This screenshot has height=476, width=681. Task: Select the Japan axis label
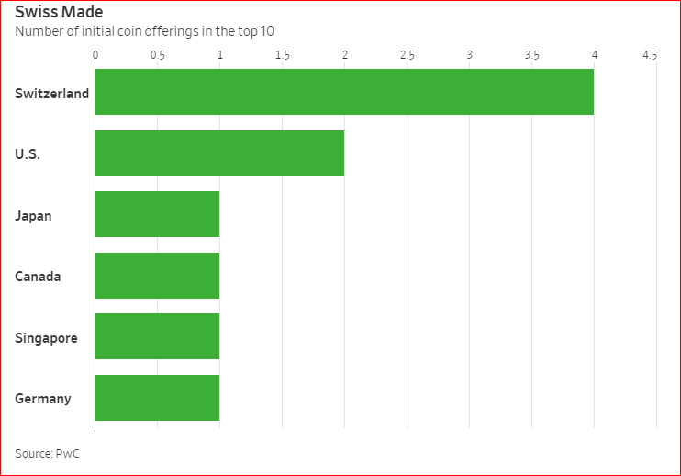tap(33, 216)
